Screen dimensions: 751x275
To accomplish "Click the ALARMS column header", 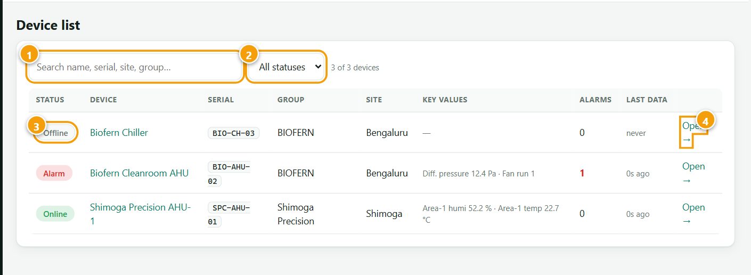I will coord(595,100).
